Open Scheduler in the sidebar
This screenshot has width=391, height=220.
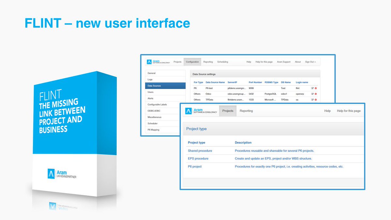(x=163, y=124)
